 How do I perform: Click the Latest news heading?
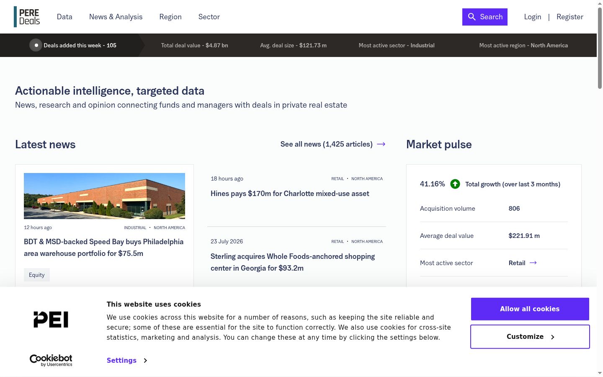pyautogui.click(x=45, y=145)
